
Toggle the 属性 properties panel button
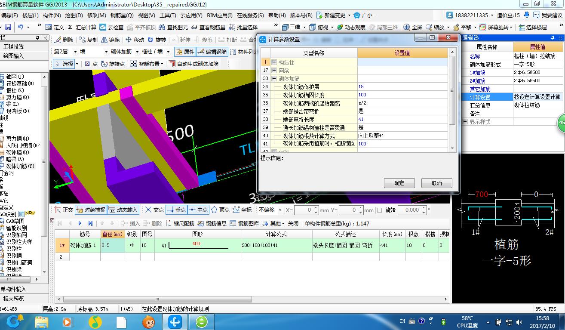tap(185, 52)
